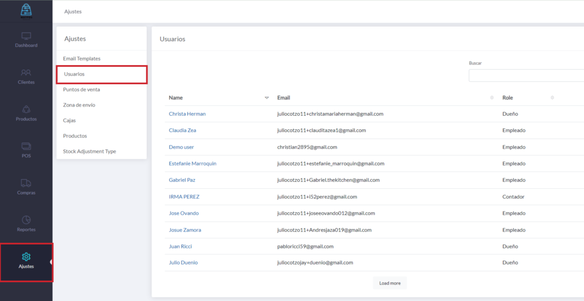Open the Compras truck icon
Image resolution: width=584 pixels, height=301 pixels.
tap(26, 183)
